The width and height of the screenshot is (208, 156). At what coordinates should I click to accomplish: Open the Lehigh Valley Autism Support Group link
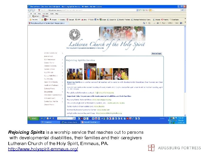pos(109,113)
